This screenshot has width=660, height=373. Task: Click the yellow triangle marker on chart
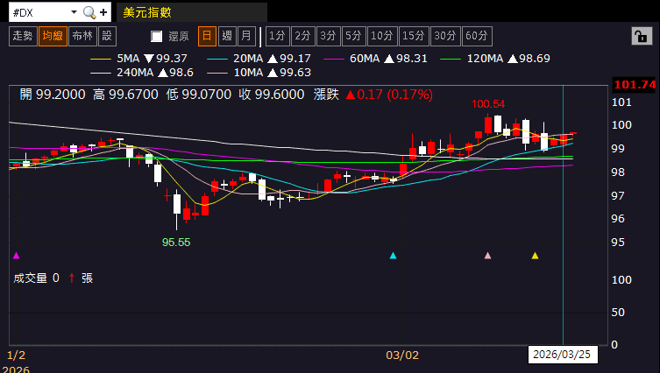point(536,256)
